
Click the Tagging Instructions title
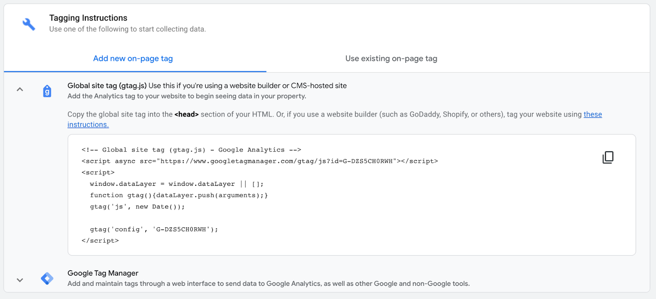[88, 18]
